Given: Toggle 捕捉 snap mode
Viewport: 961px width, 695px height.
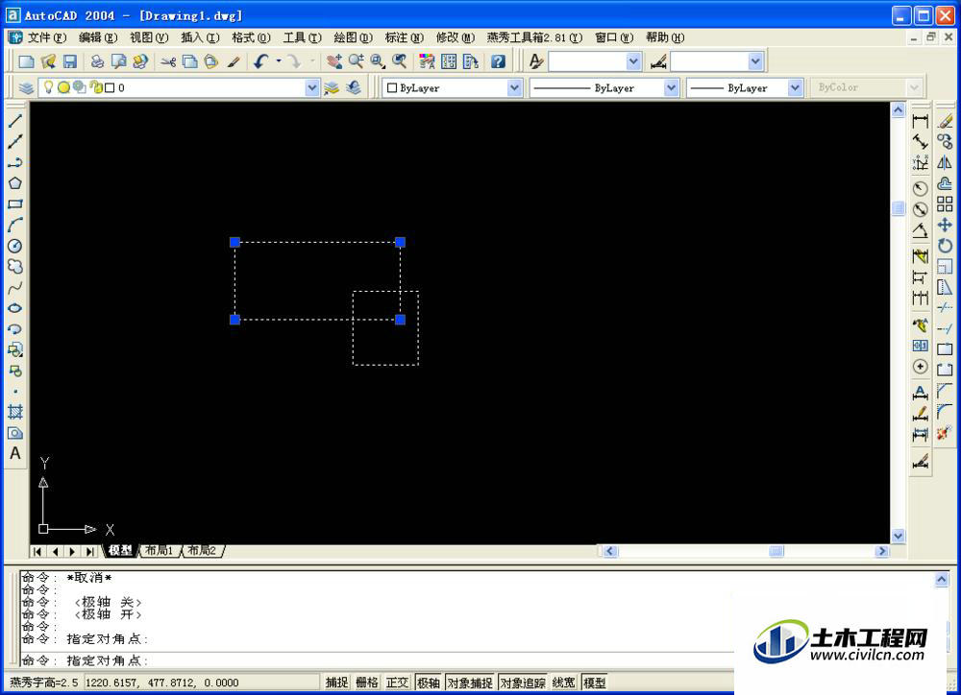Looking at the screenshot, I should click(337, 683).
